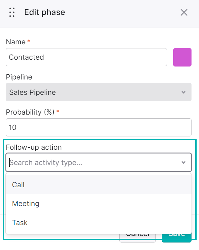This screenshot has height=250, width=199.
Task: Click the Probability (%) label
Action: [30, 112]
